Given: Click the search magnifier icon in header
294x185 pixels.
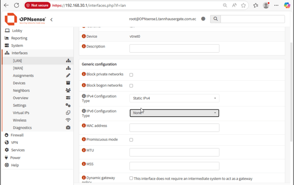Looking at the screenshot, I should pyautogui.click(x=215, y=19).
